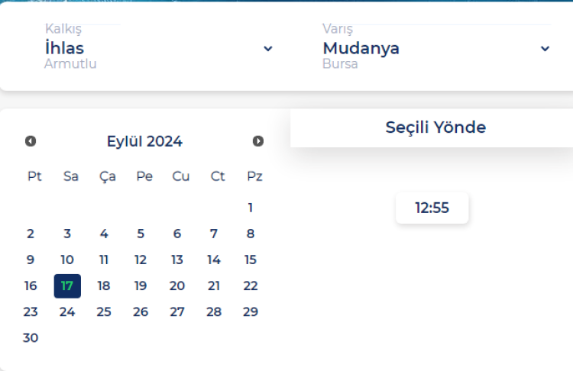Go to previous month in calendar
This screenshot has height=371, width=573.
click(31, 141)
